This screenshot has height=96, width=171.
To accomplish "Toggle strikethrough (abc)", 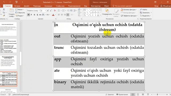I will [40, 15].
